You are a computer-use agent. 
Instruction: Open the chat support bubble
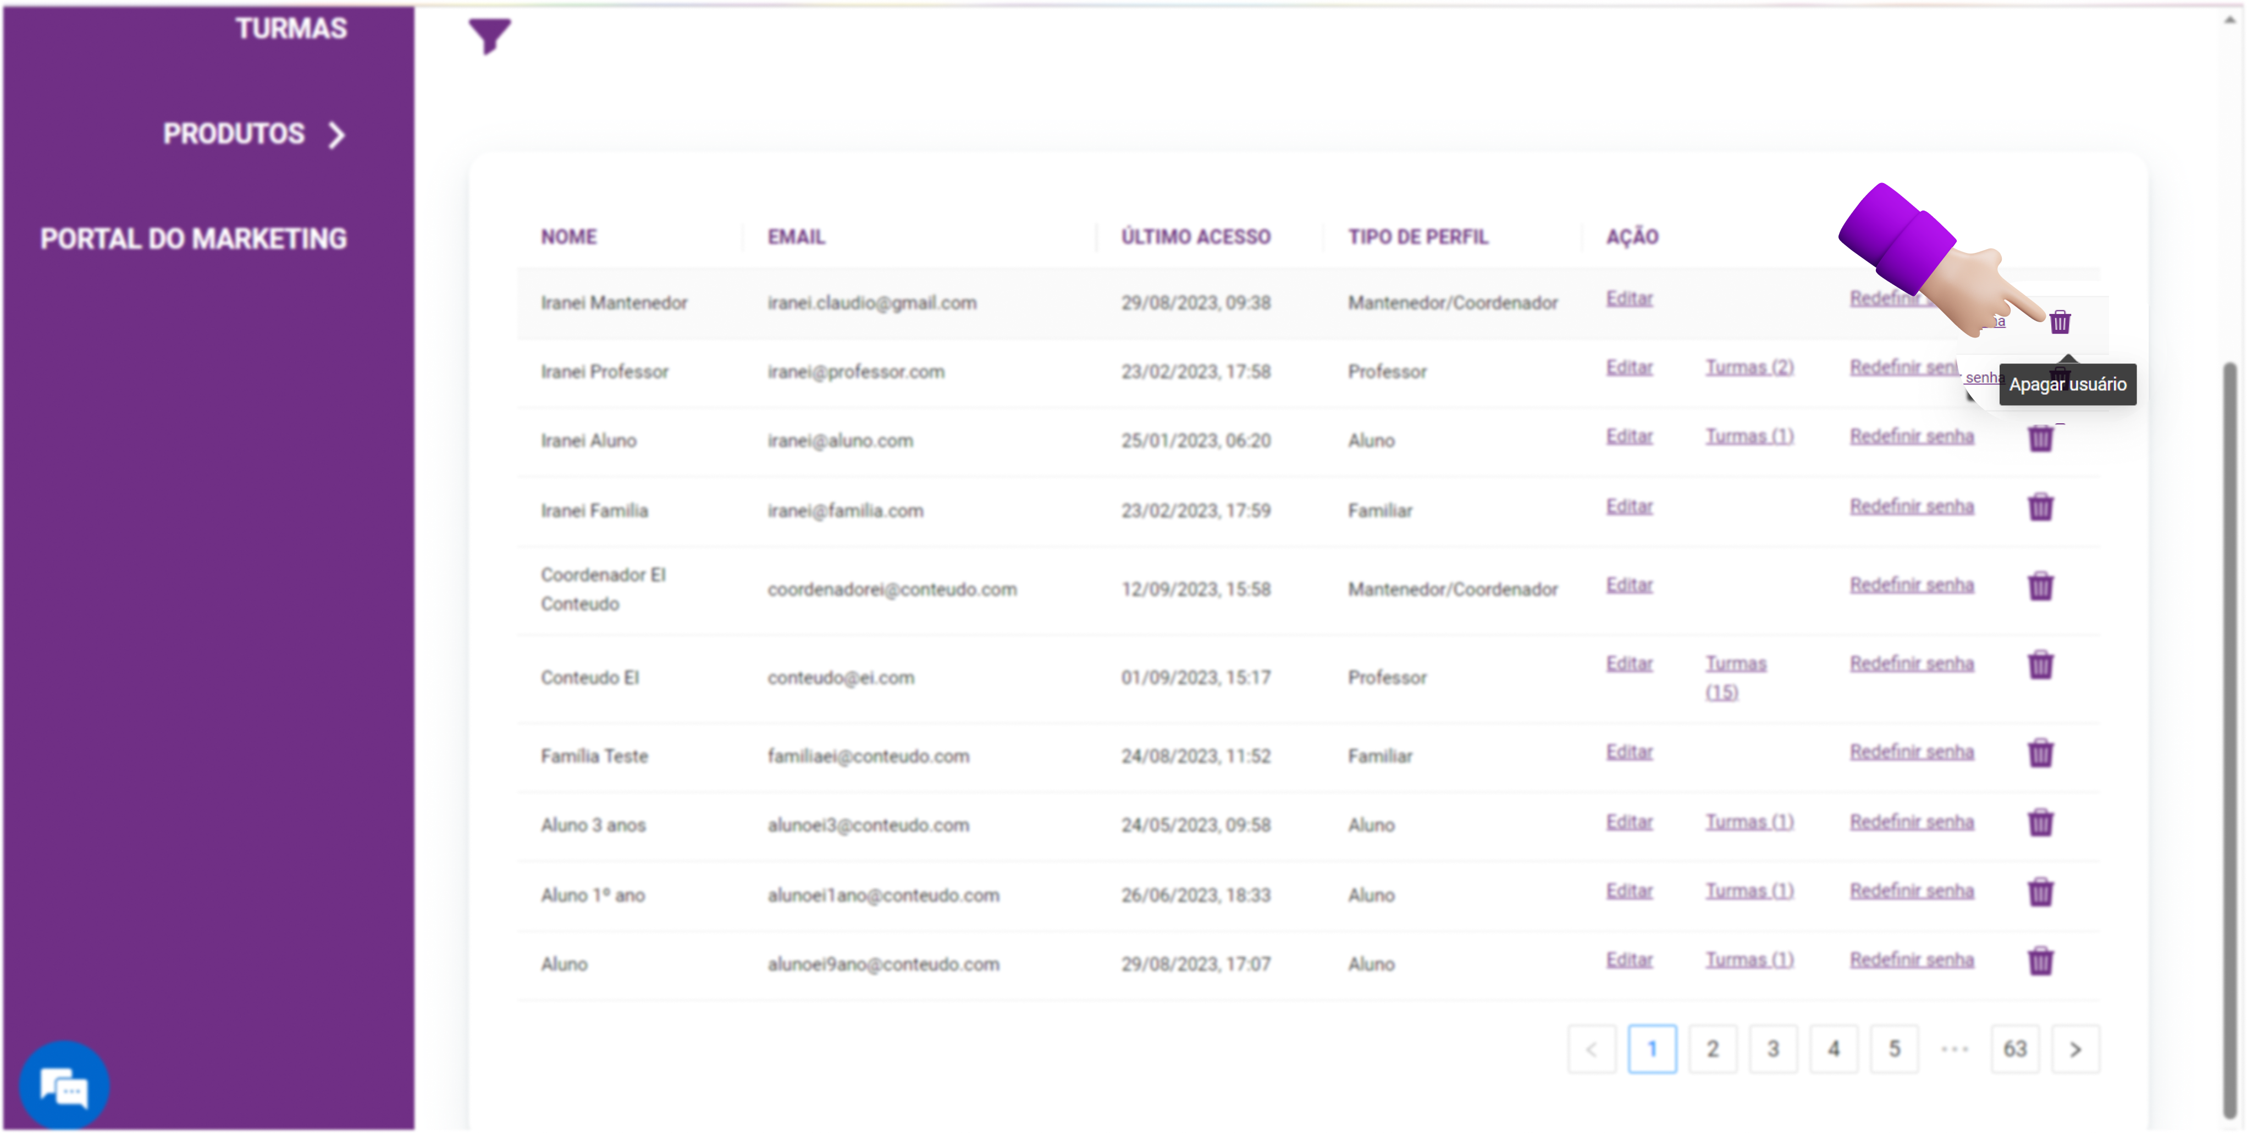(x=64, y=1087)
